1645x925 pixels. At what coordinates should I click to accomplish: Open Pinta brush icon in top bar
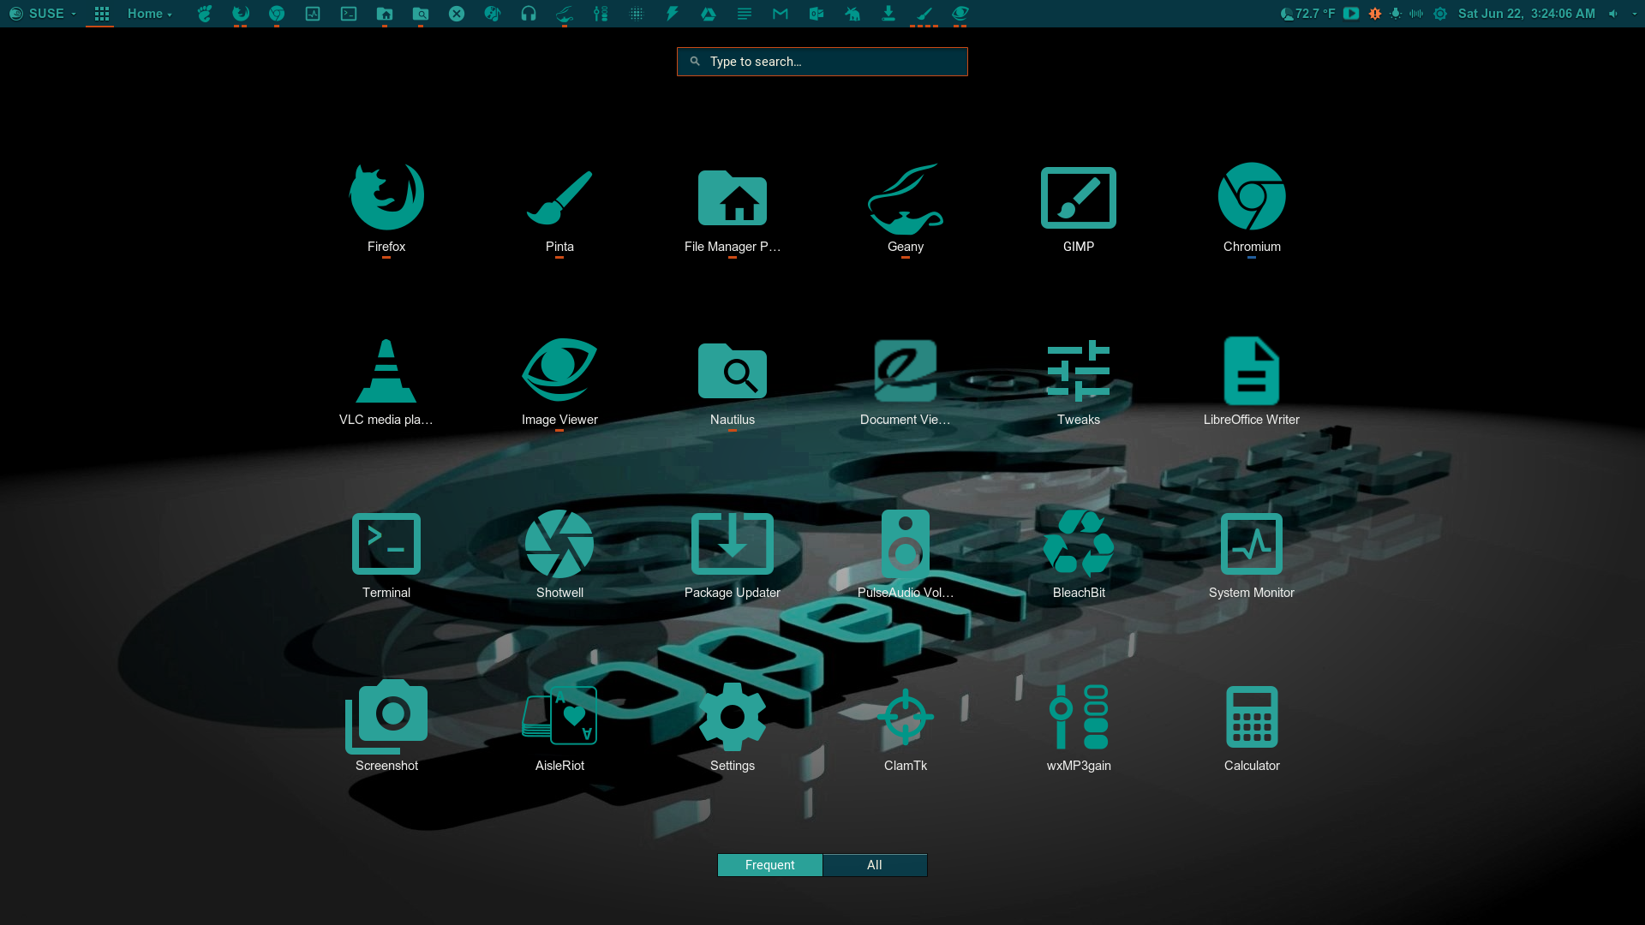pos(924,14)
